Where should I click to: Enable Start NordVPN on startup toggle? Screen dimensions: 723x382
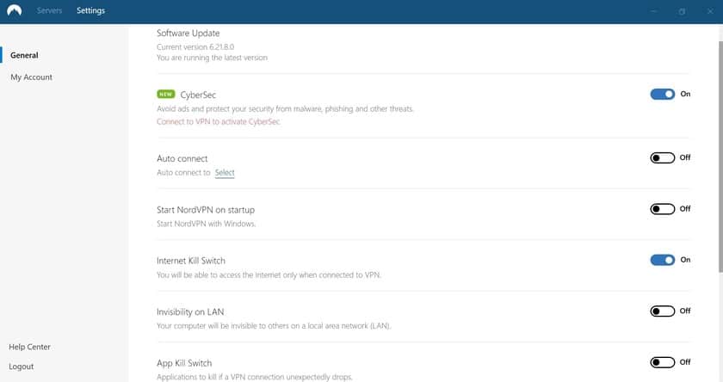click(x=662, y=209)
